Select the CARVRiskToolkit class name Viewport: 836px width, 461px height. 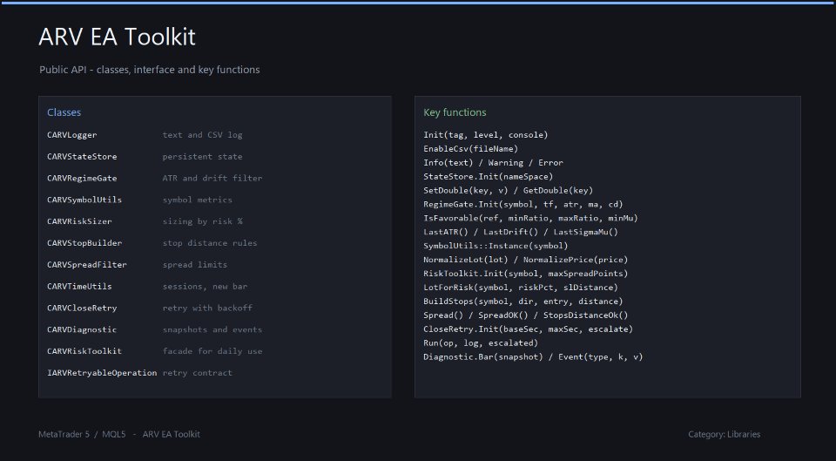click(x=84, y=351)
